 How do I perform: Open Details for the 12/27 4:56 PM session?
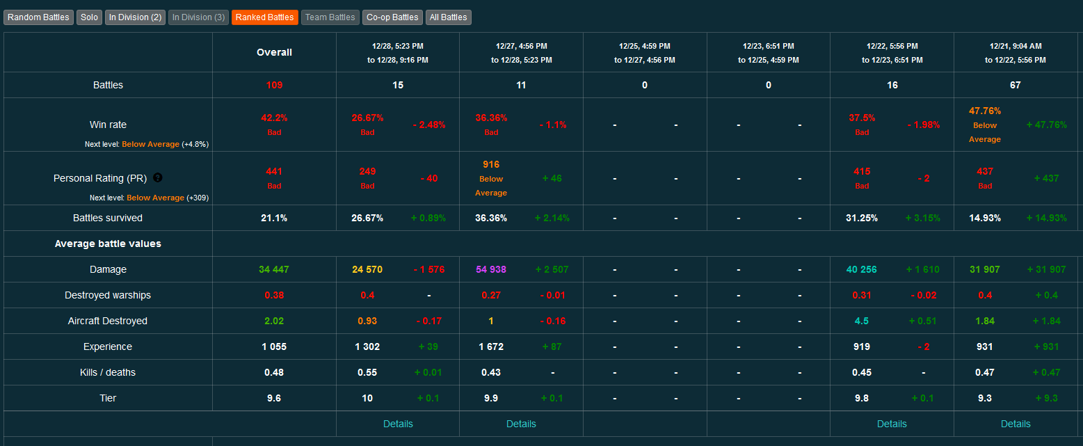[x=521, y=424]
